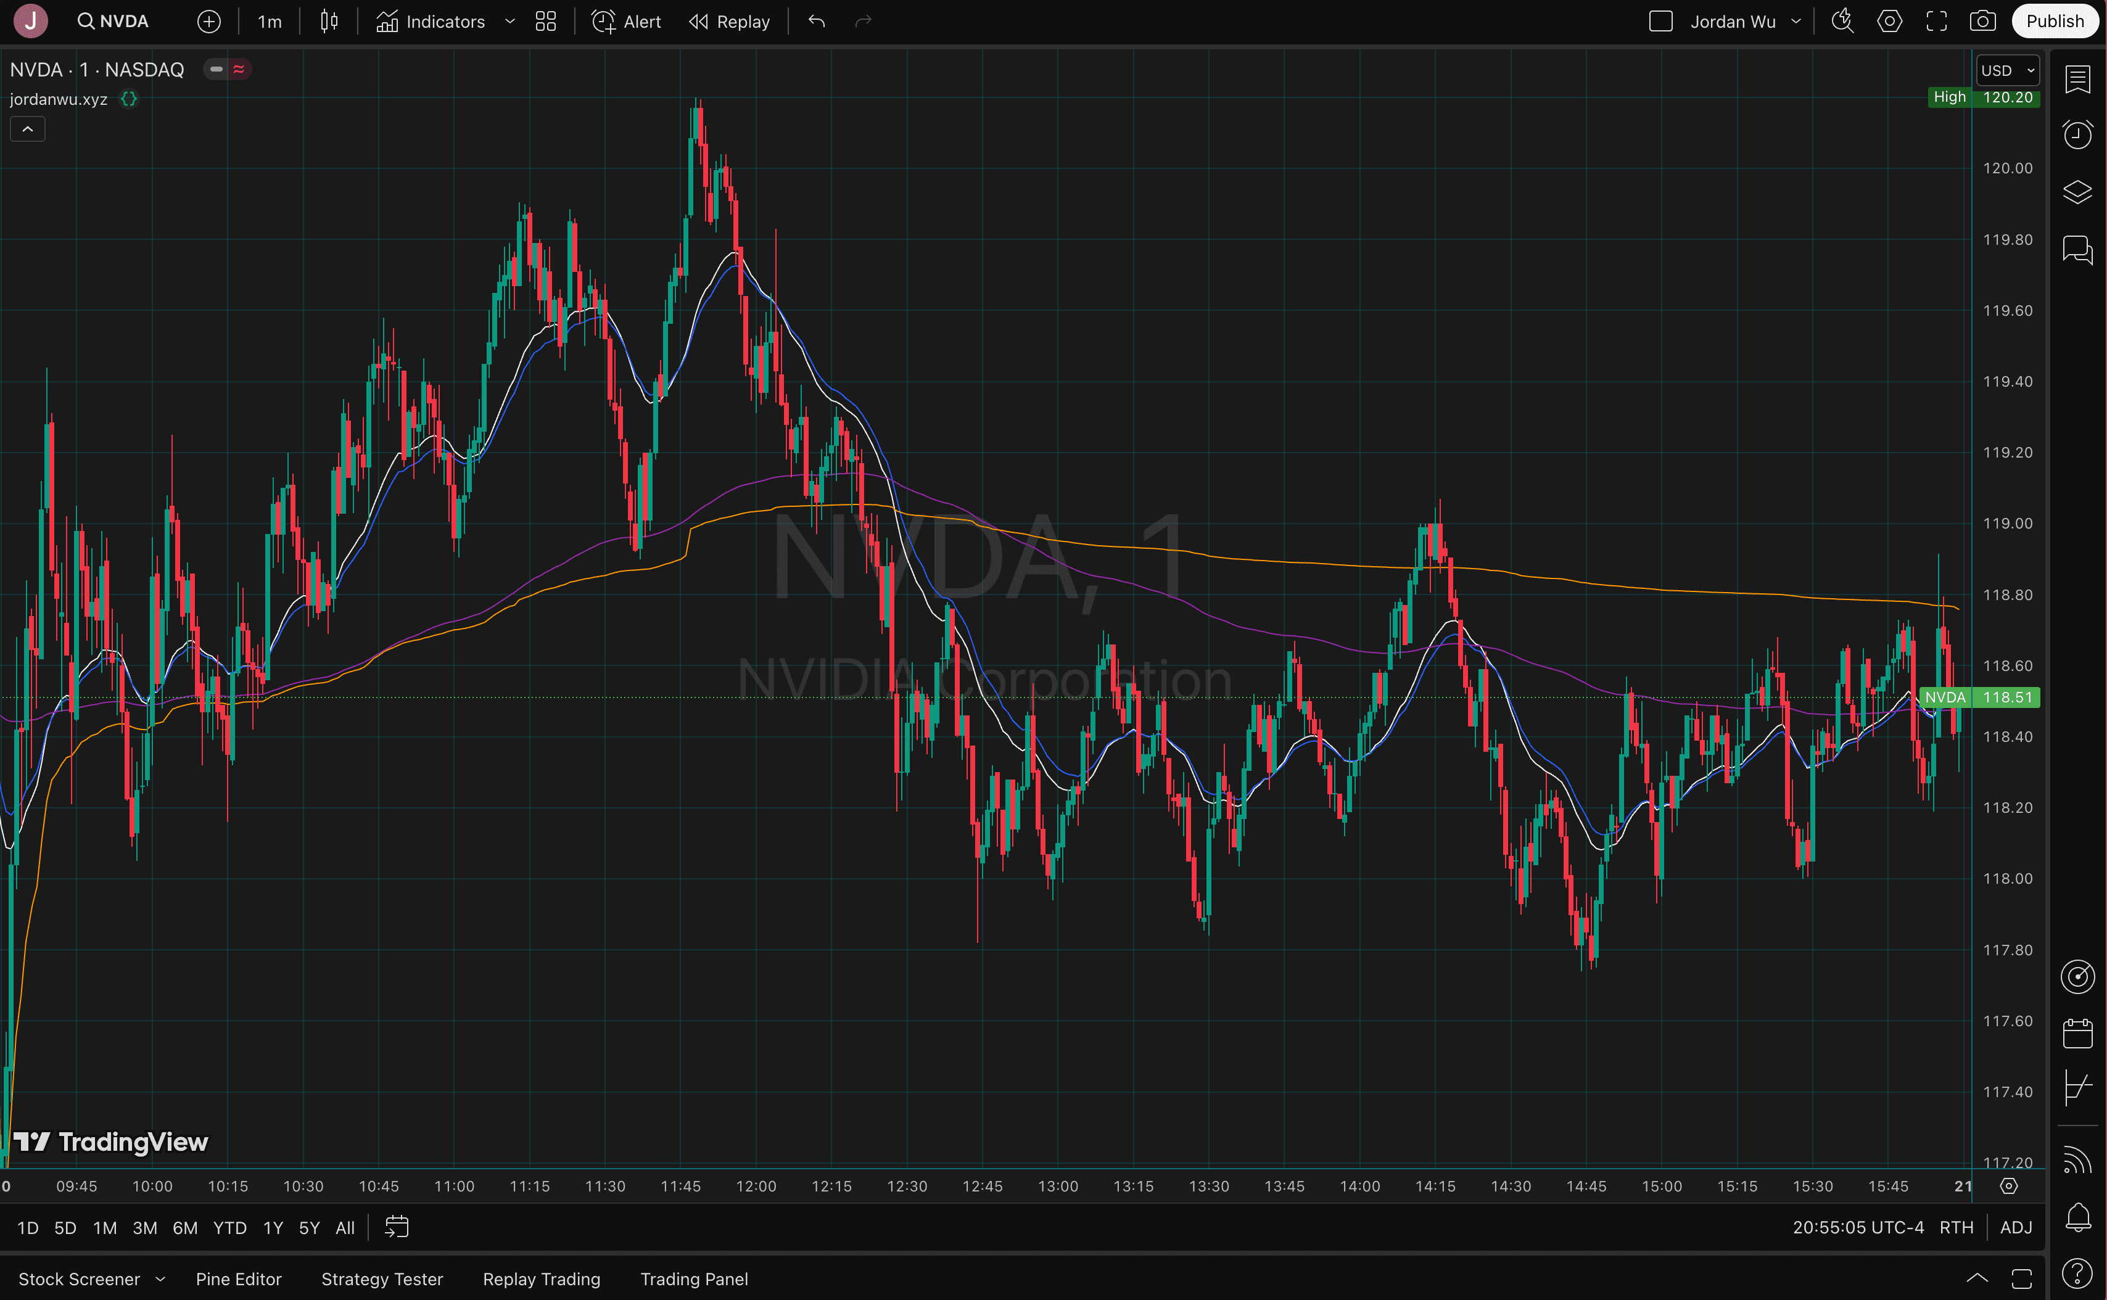Open the Watchlist panel icon
This screenshot has width=2107, height=1300.
2077,79
